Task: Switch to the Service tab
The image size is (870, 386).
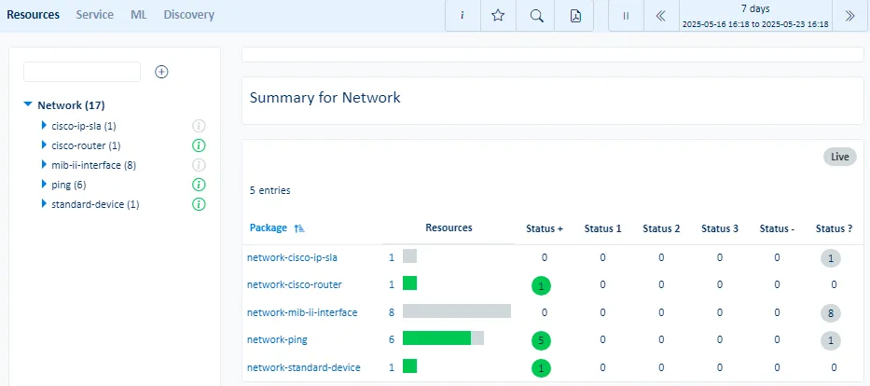Action: click(95, 15)
